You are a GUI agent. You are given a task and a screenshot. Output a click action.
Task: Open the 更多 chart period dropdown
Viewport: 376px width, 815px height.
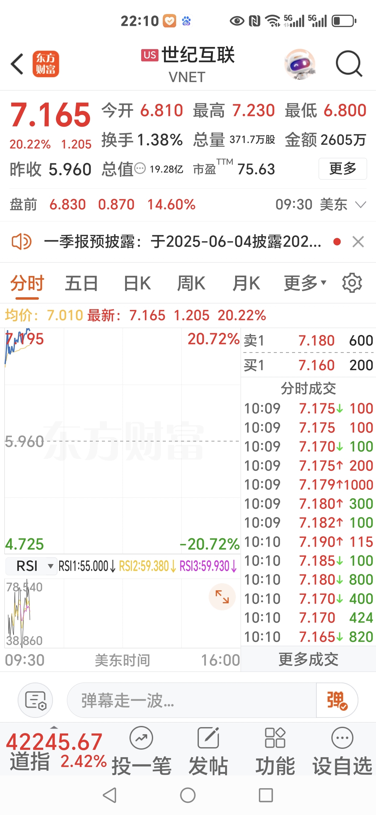[305, 283]
